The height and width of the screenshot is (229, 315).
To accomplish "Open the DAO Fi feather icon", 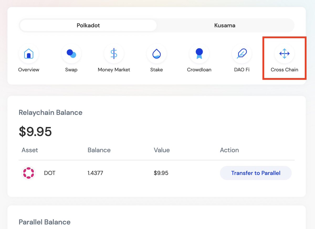I will [x=242, y=54].
